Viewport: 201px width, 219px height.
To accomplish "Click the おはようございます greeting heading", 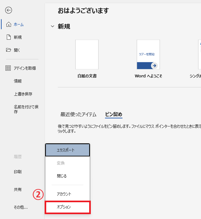I will (83, 11).
